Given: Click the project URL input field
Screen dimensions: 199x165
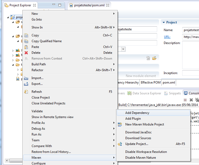Looking at the screenshot, I should [x=191, y=37].
